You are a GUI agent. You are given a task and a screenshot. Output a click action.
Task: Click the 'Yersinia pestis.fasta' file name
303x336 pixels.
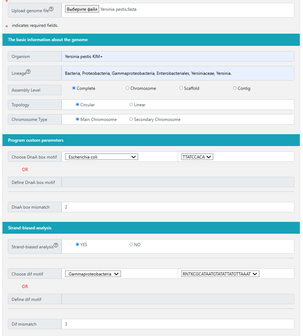(x=118, y=9)
